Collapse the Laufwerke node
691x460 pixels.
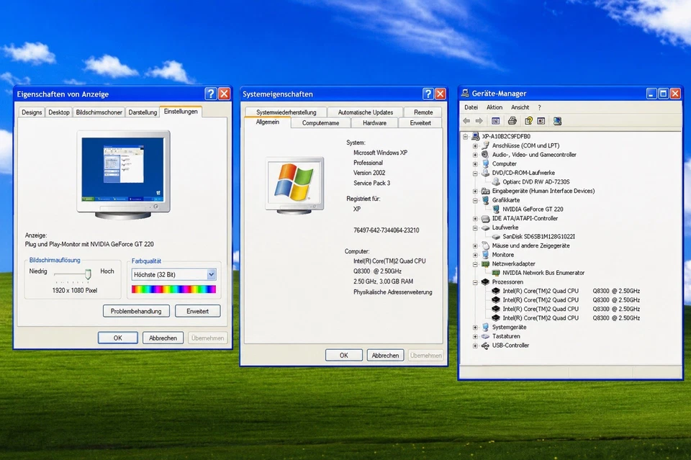tap(475, 227)
